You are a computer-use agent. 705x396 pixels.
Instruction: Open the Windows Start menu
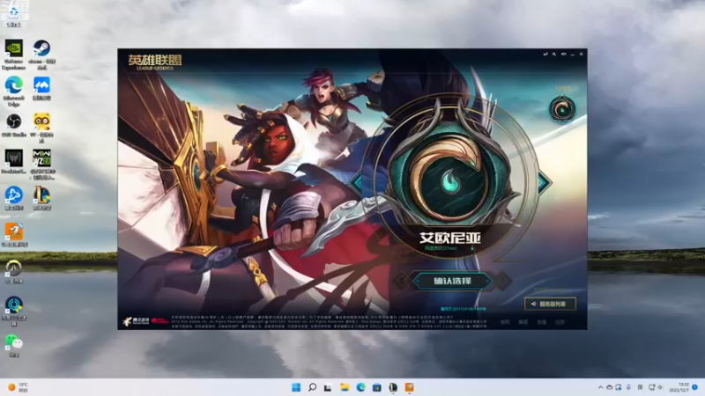click(296, 387)
